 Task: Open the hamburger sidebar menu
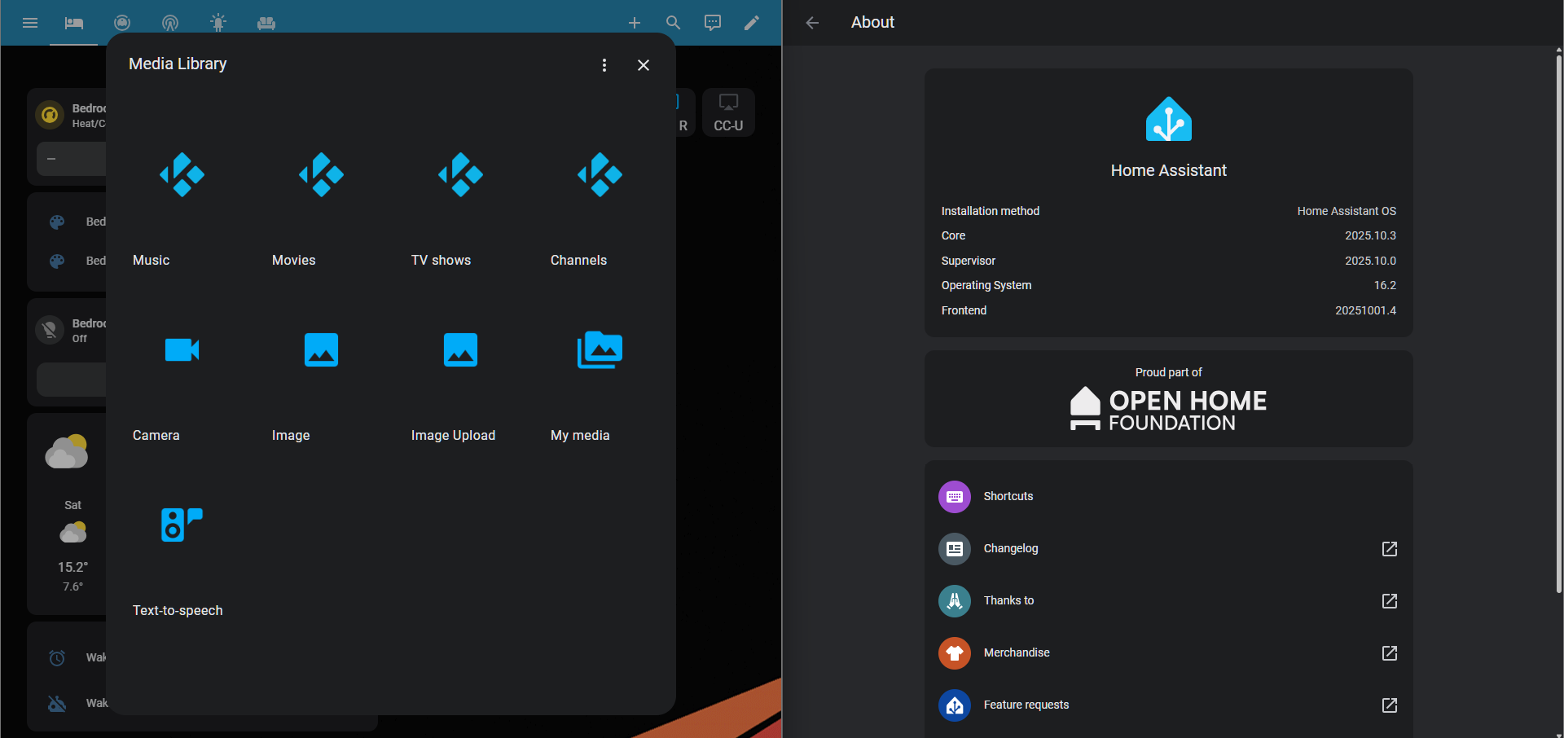click(30, 23)
